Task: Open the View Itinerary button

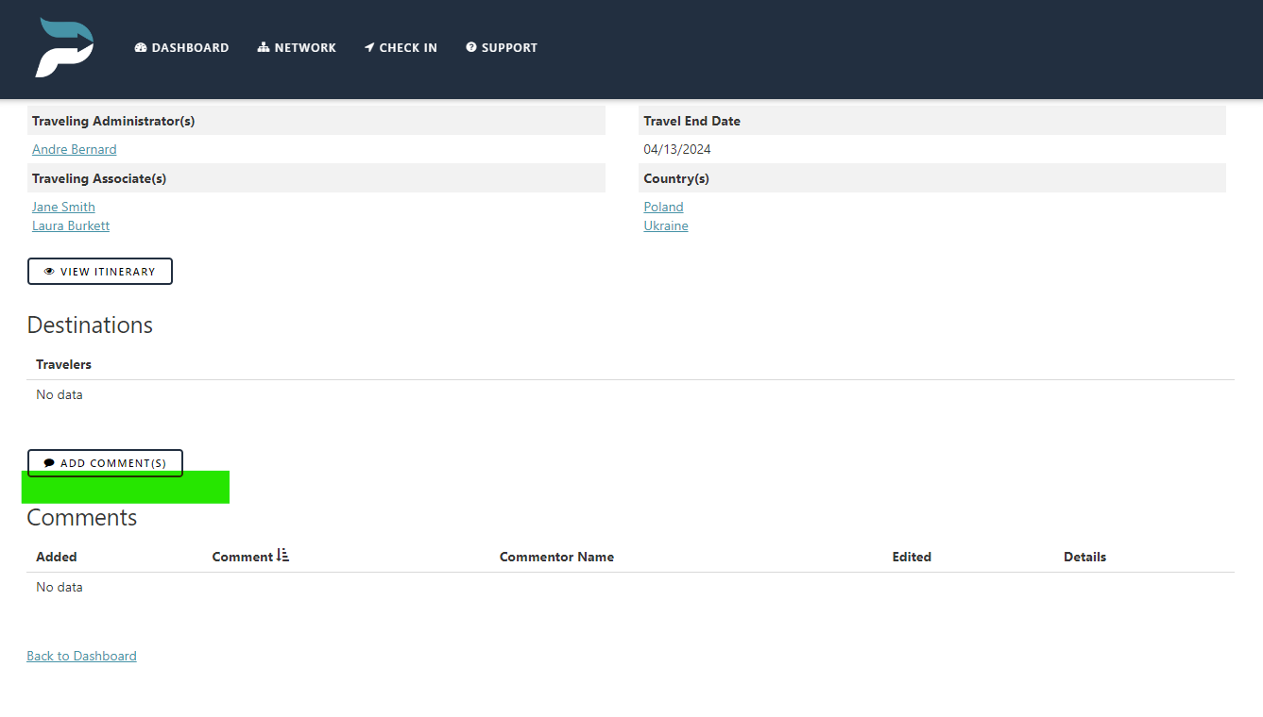Action: coord(100,271)
